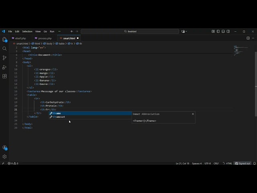Open the Run and Debug view
The height and width of the screenshot is (193, 257).
(4, 67)
